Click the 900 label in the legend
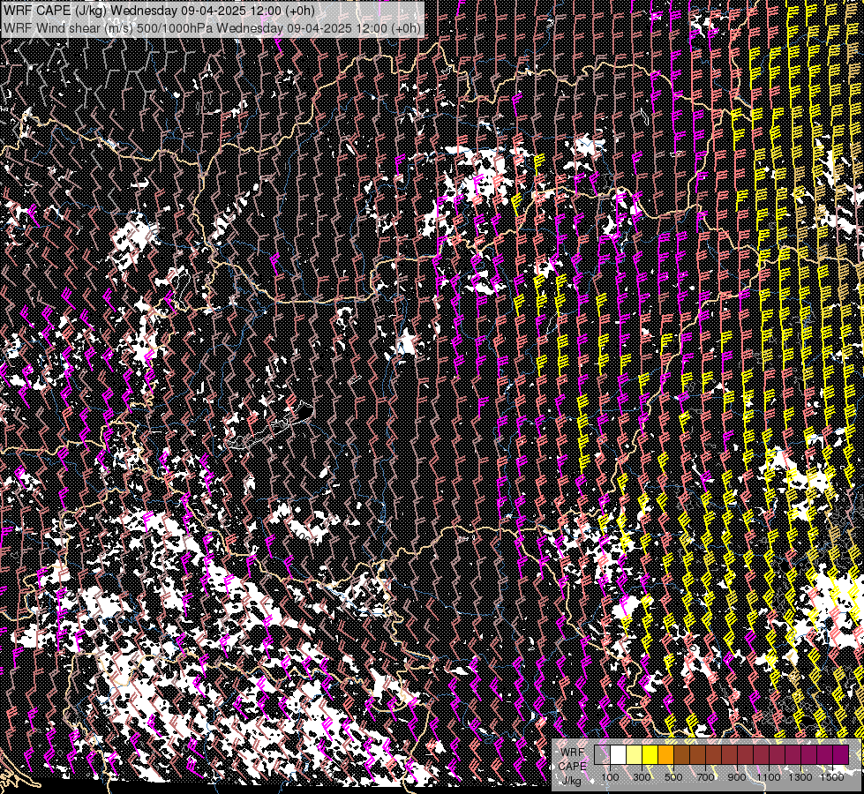 [737, 777]
